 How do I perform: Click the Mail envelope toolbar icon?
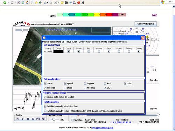[x=45, y=2]
